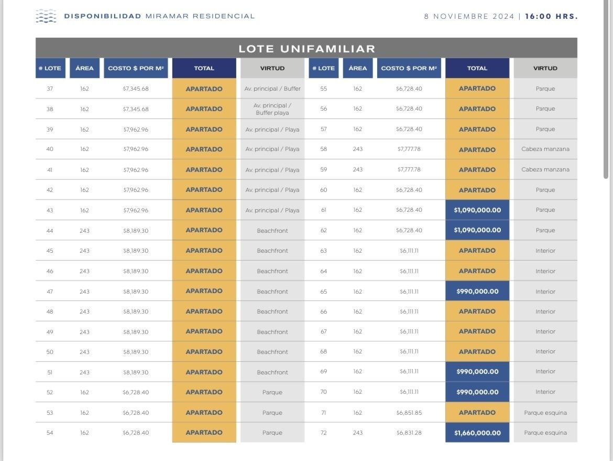Click the vertical scrollbar thumb

pyautogui.click(x=606, y=90)
